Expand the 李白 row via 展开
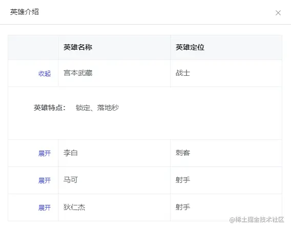Screen dimensions: 291x230 click(x=45, y=153)
